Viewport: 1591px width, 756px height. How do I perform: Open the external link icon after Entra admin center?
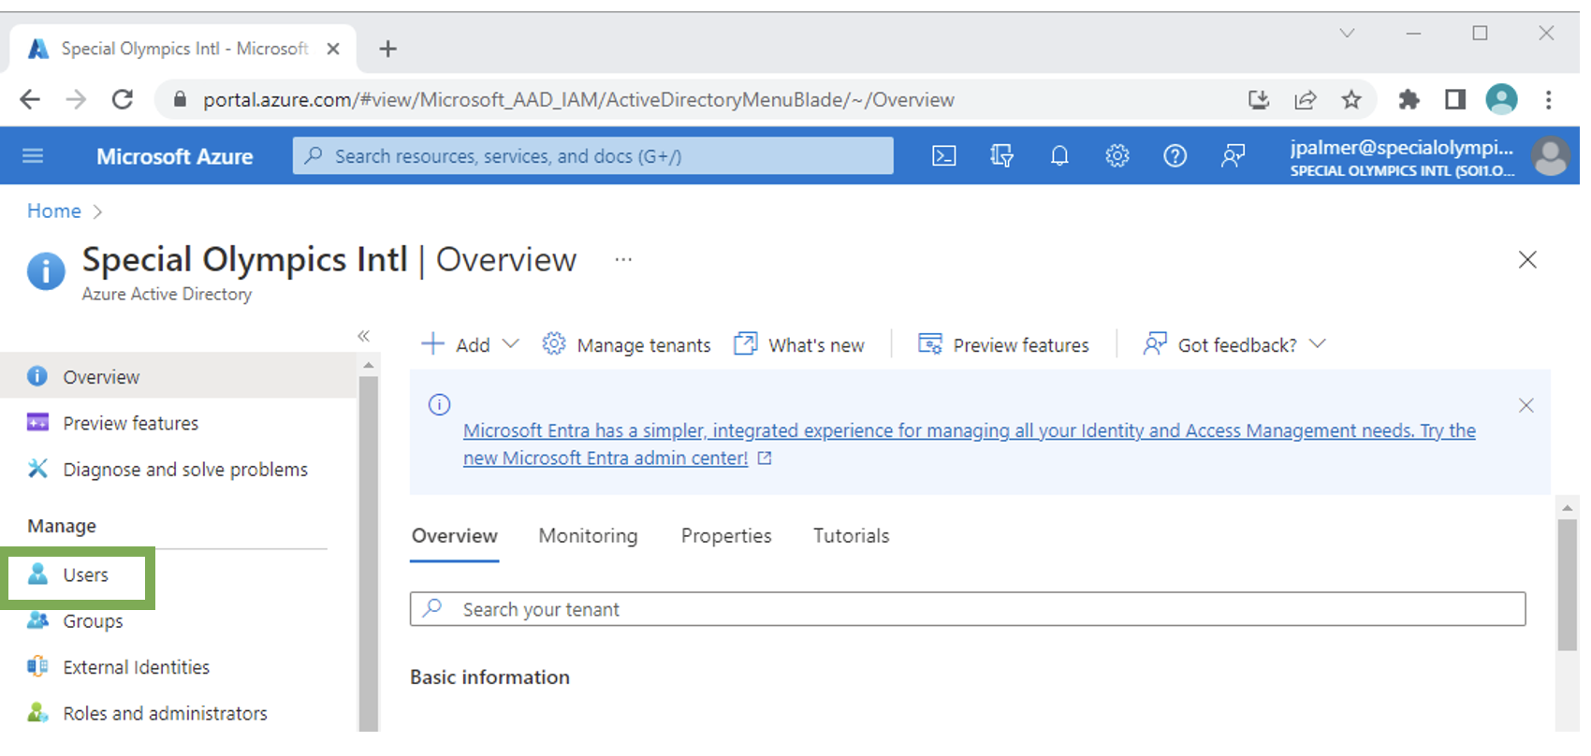(x=765, y=458)
